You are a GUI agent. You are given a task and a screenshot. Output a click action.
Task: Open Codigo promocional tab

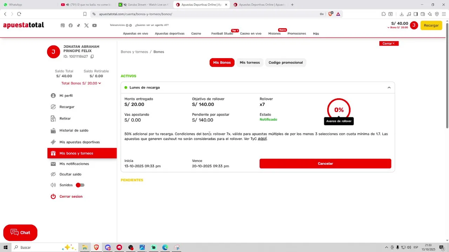point(286,63)
